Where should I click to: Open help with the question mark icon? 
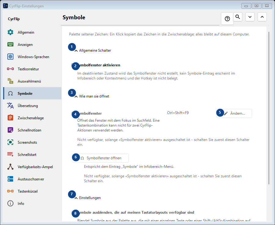pyautogui.click(x=227, y=19)
